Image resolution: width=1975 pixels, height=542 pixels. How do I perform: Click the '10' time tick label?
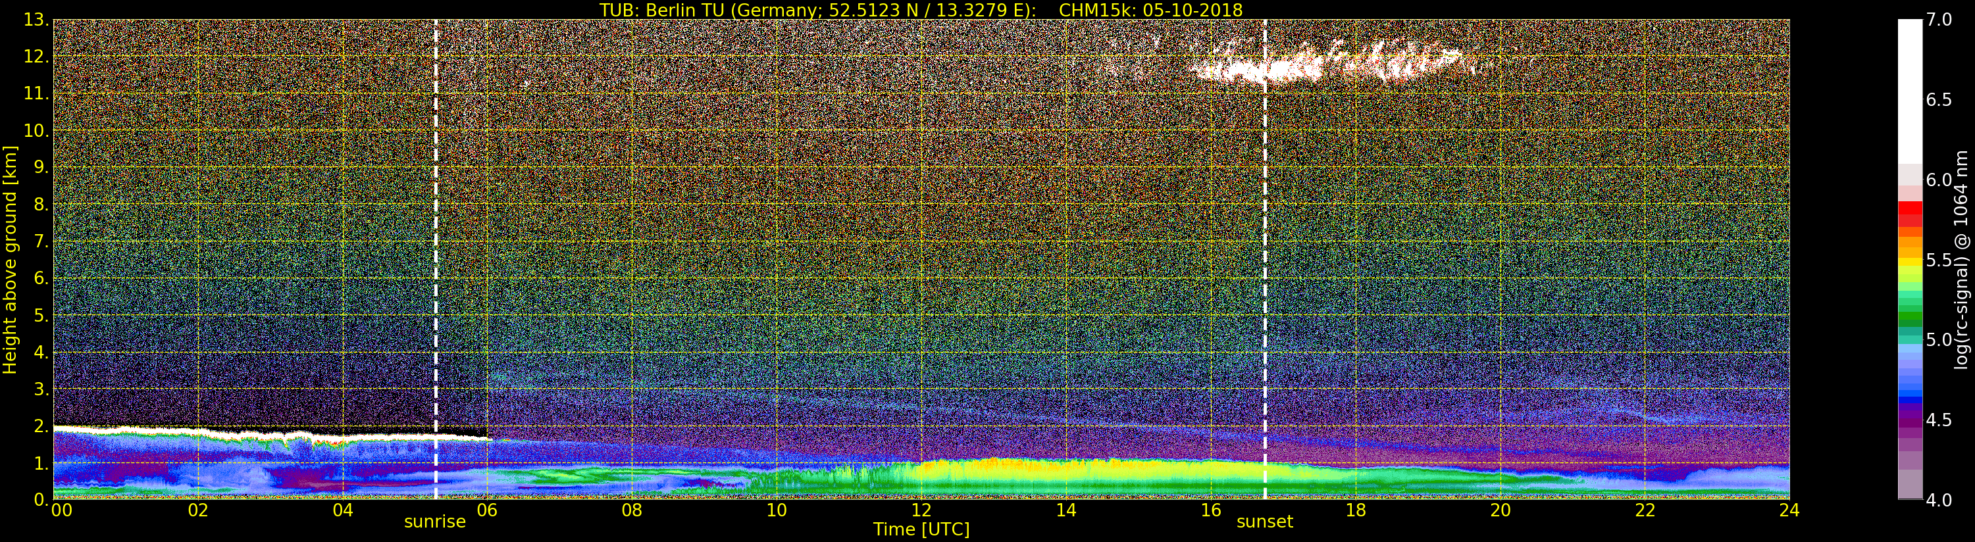click(x=777, y=510)
